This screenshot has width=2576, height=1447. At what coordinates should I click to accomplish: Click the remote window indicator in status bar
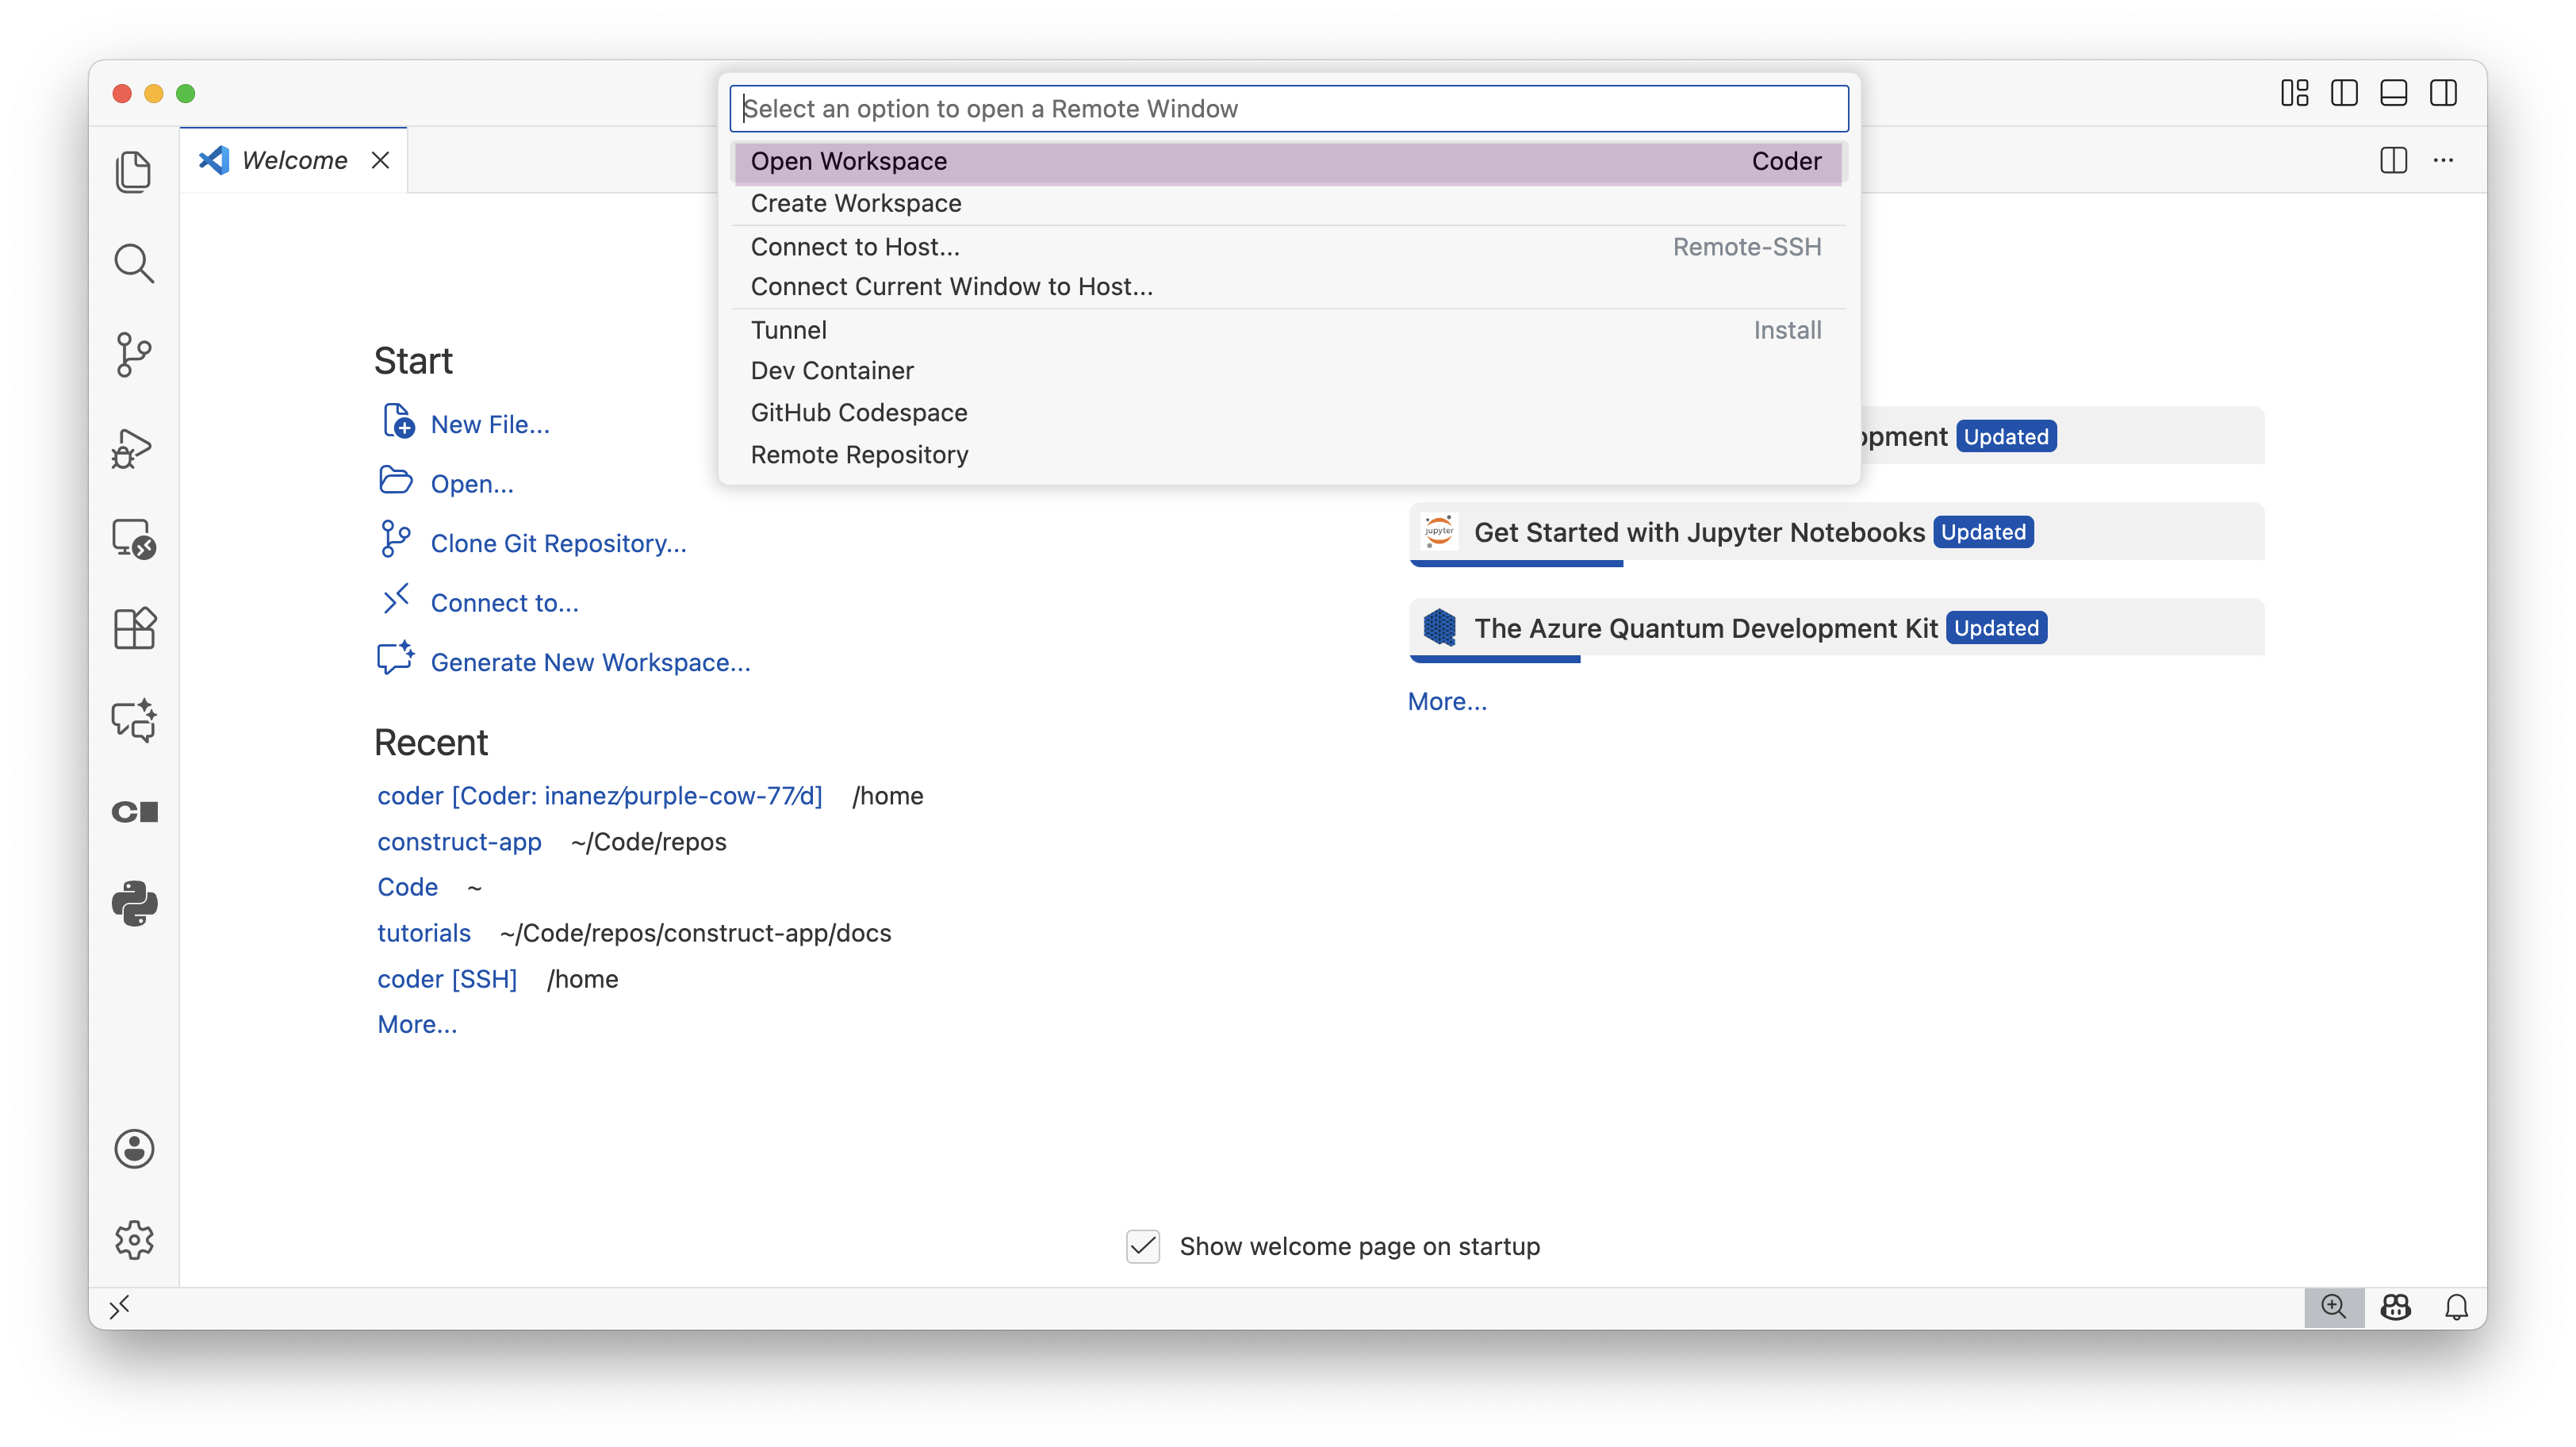(119, 1307)
